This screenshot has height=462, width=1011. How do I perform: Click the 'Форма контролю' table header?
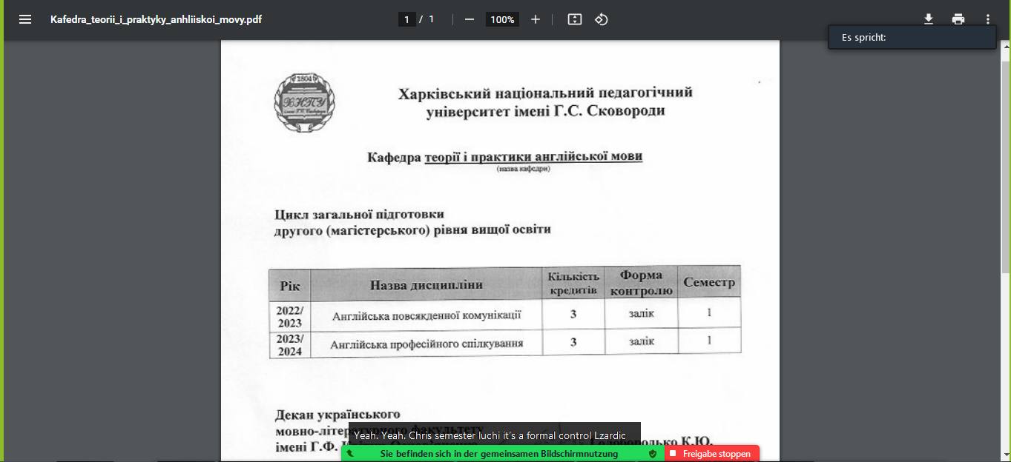(641, 282)
